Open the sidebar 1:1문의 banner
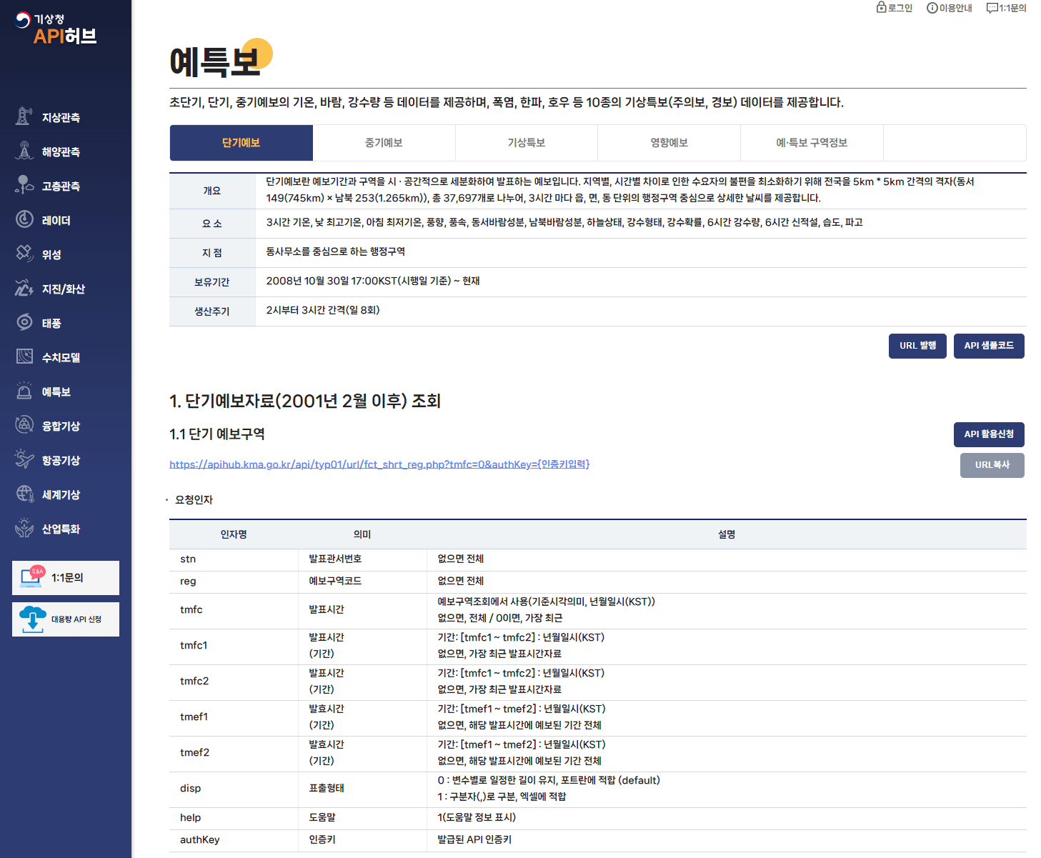The height and width of the screenshot is (858, 1041). pos(66,578)
